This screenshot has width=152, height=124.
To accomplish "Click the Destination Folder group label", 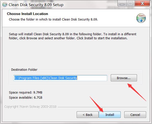I will click(x=24, y=70).
